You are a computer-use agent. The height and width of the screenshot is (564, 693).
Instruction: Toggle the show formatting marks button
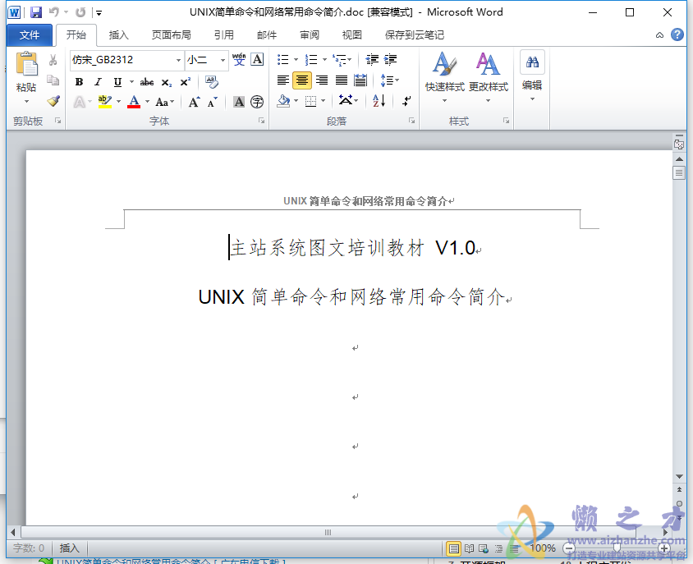[x=406, y=100]
